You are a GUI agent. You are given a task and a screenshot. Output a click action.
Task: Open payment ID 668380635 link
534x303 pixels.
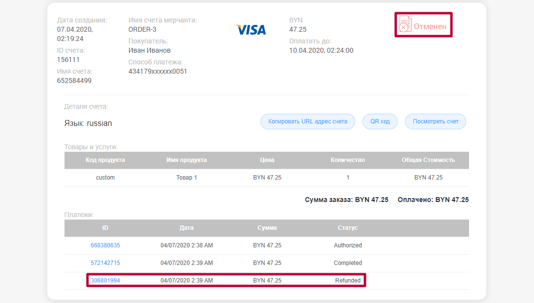[x=105, y=245]
